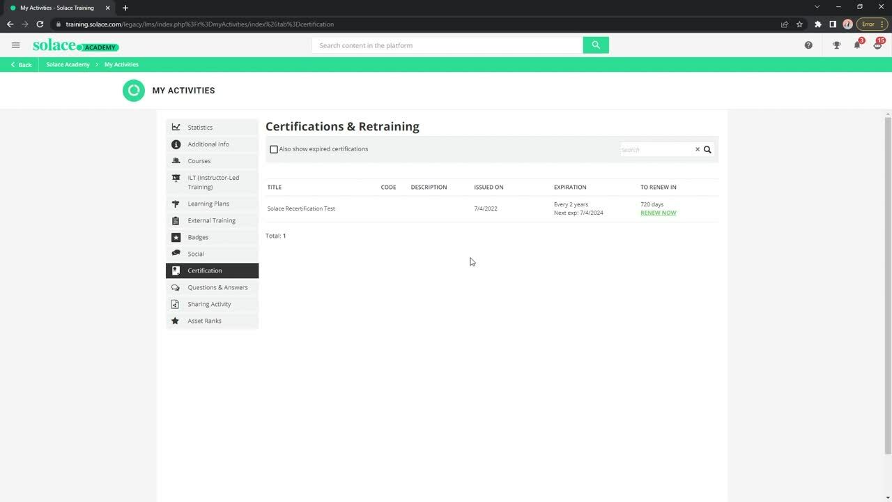
Task: Click the Solace Academy logo
Action: click(75, 45)
